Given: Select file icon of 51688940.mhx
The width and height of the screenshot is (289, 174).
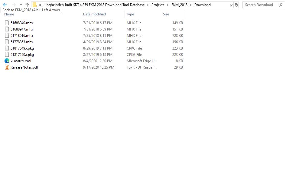Looking at the screenshot, I should coord(7,23).
